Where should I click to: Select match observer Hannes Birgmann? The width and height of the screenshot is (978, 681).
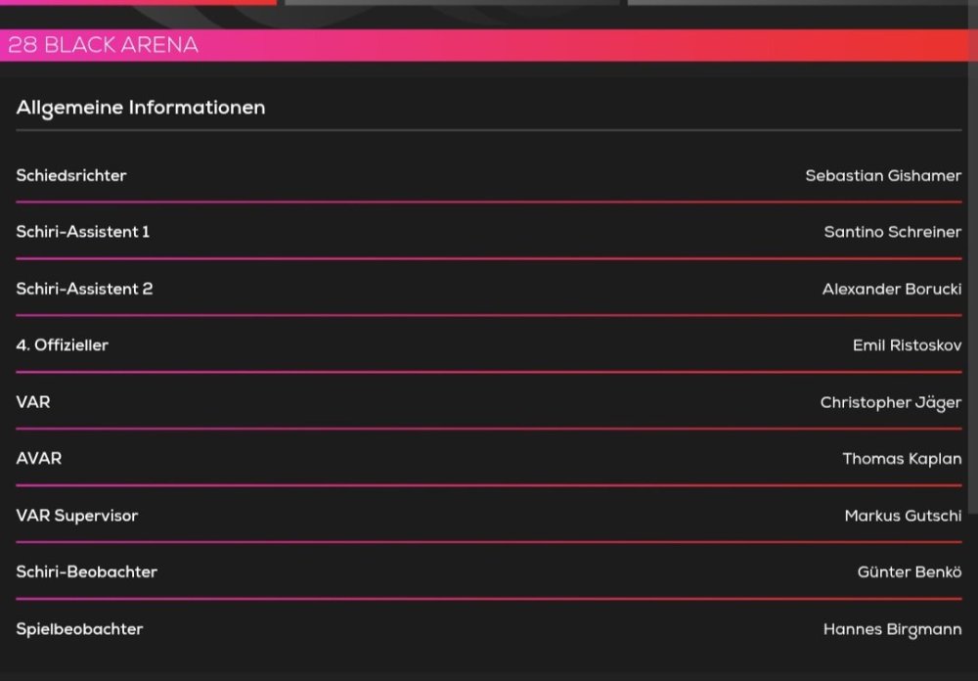(892, 630)
